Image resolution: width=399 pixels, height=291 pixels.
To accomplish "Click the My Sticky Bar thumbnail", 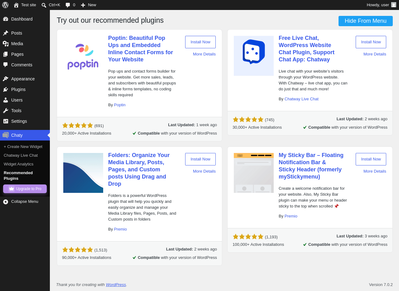I will click(254, 173).
